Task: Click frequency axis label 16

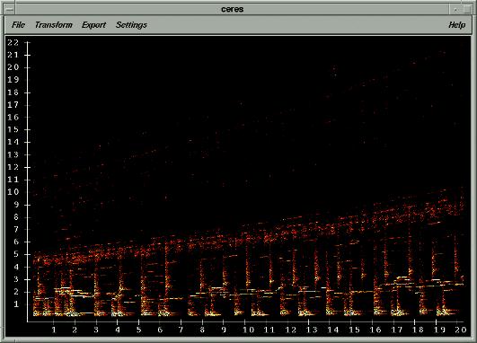Action: [13, 117]
